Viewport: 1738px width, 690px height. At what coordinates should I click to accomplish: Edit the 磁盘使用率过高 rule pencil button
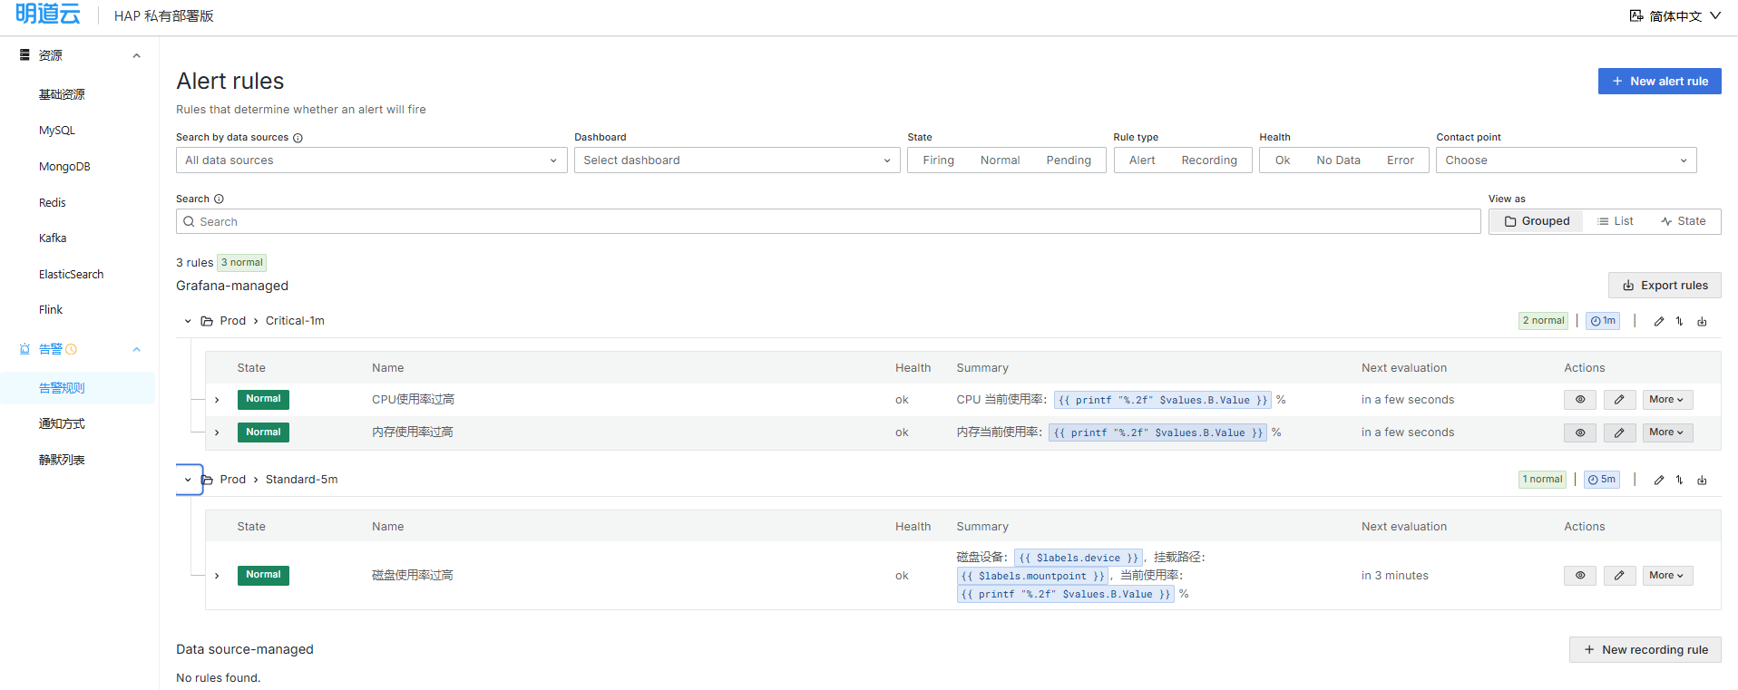click(x=1619, y=576)
